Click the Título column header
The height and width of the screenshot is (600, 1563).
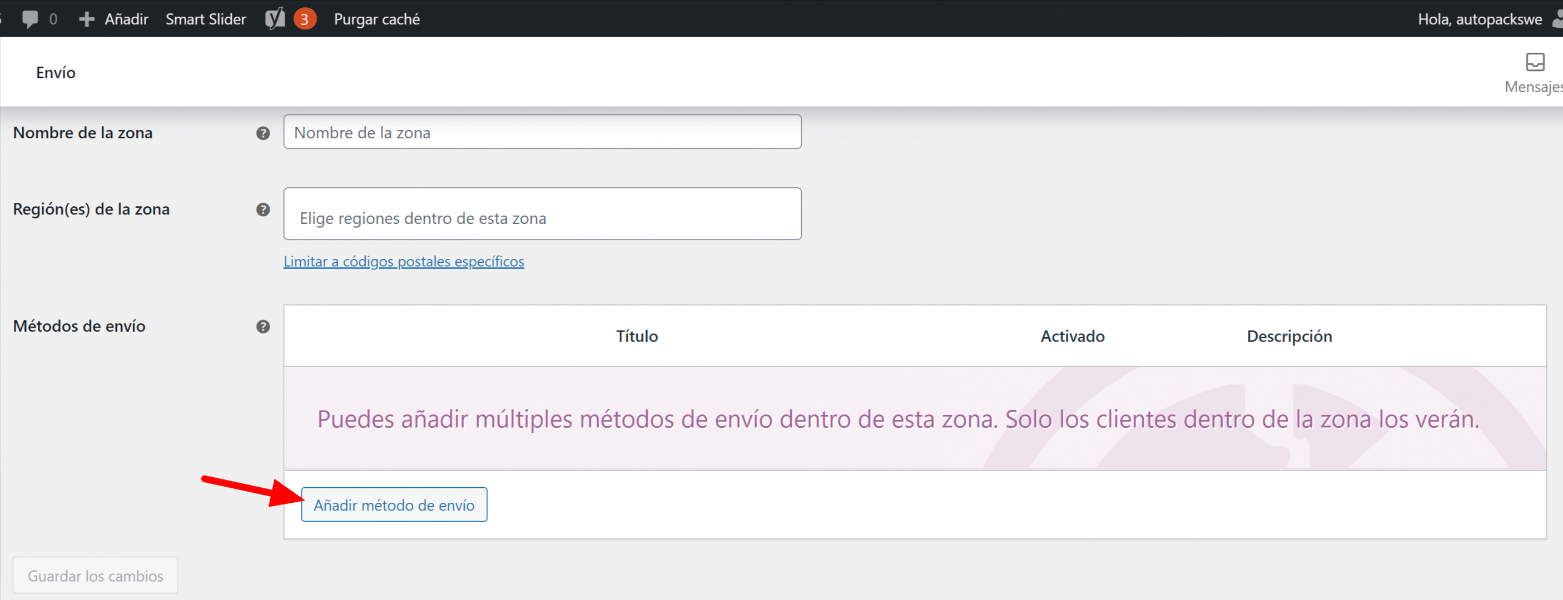click(637, 336)
